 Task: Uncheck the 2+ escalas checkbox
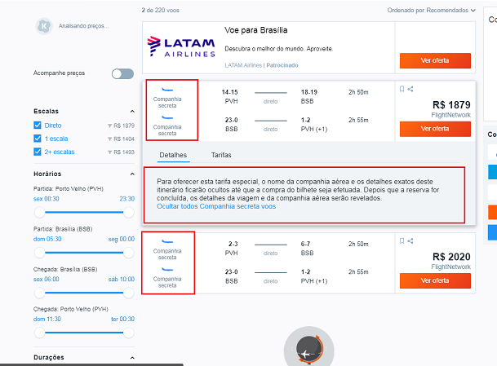coord(38,152)
